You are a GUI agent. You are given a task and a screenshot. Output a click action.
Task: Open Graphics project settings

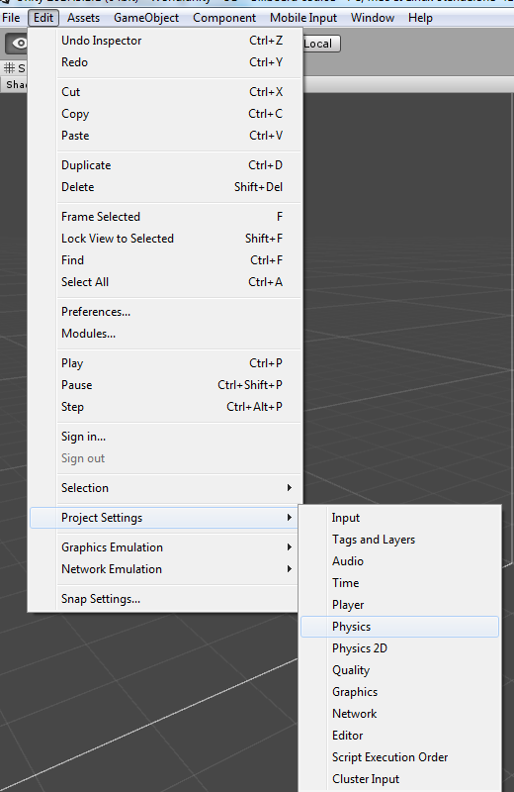point(399,692)
